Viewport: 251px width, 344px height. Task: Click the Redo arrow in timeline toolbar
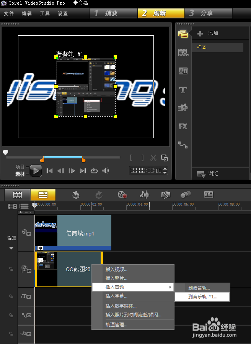[x=99, y=194]
